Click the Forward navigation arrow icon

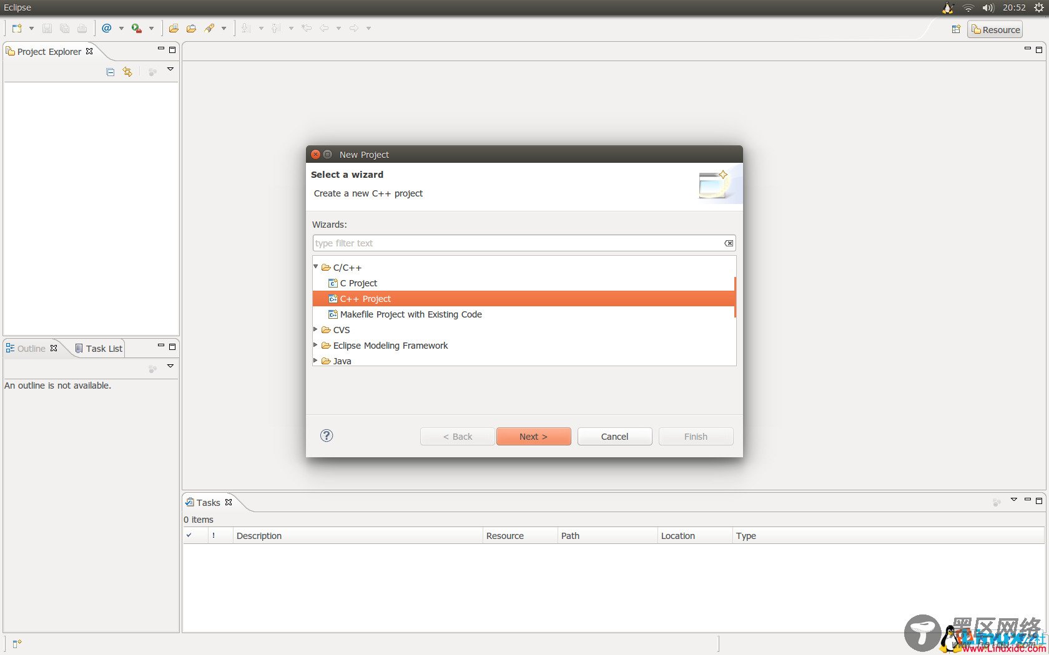(354, 28)
